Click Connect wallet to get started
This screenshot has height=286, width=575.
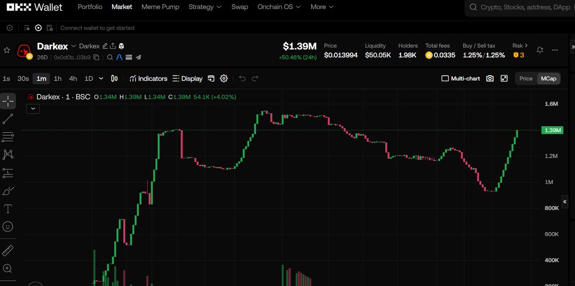[x=97, y=28]
